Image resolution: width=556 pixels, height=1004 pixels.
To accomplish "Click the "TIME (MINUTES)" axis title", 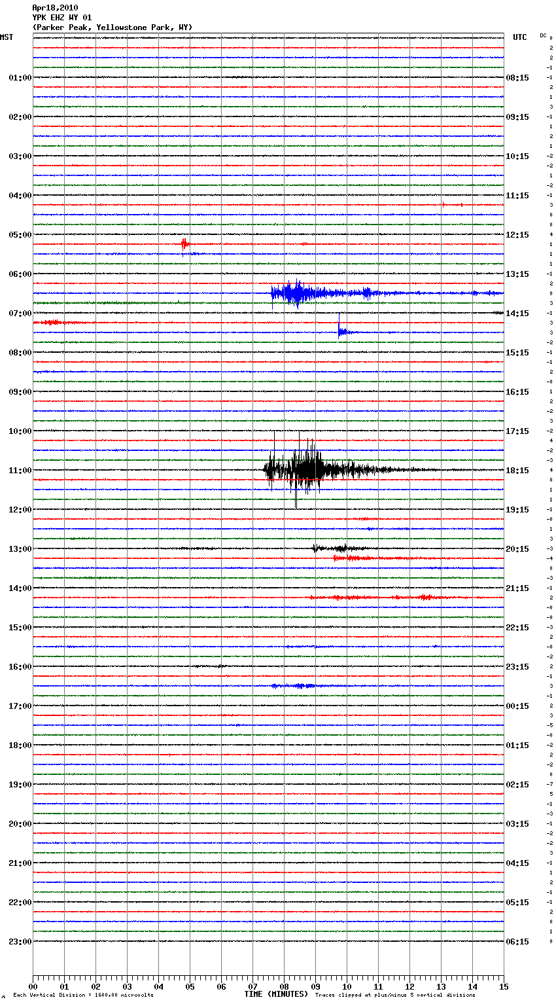I will point(276,994).
